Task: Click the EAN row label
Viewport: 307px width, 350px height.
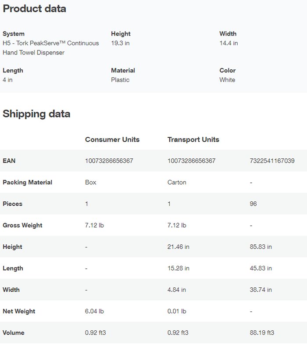Action: point(9,161)
